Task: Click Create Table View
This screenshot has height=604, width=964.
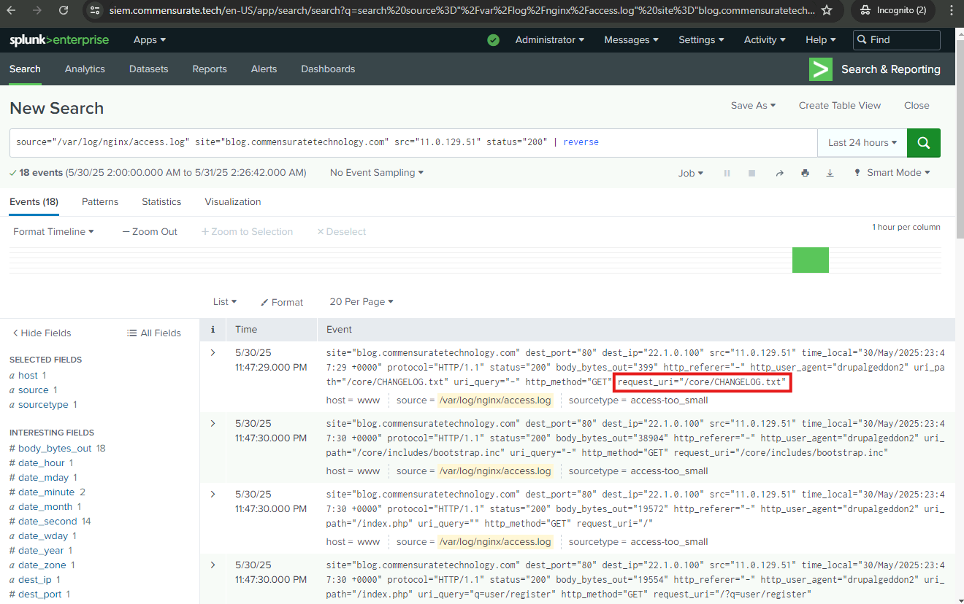Action: click(x=839, y=106)
